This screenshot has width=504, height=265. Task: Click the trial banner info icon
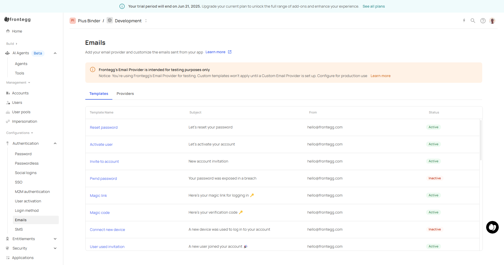point(122,6)
